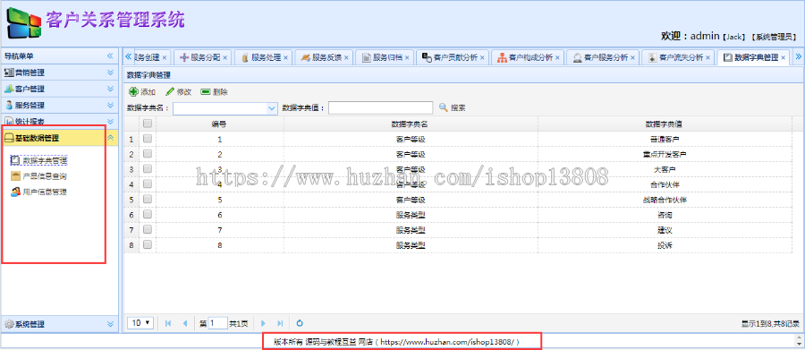This screenshot has width=805, height=350.
Task: Click the 基础数据管理 drive icon
Action: [9, 138]
